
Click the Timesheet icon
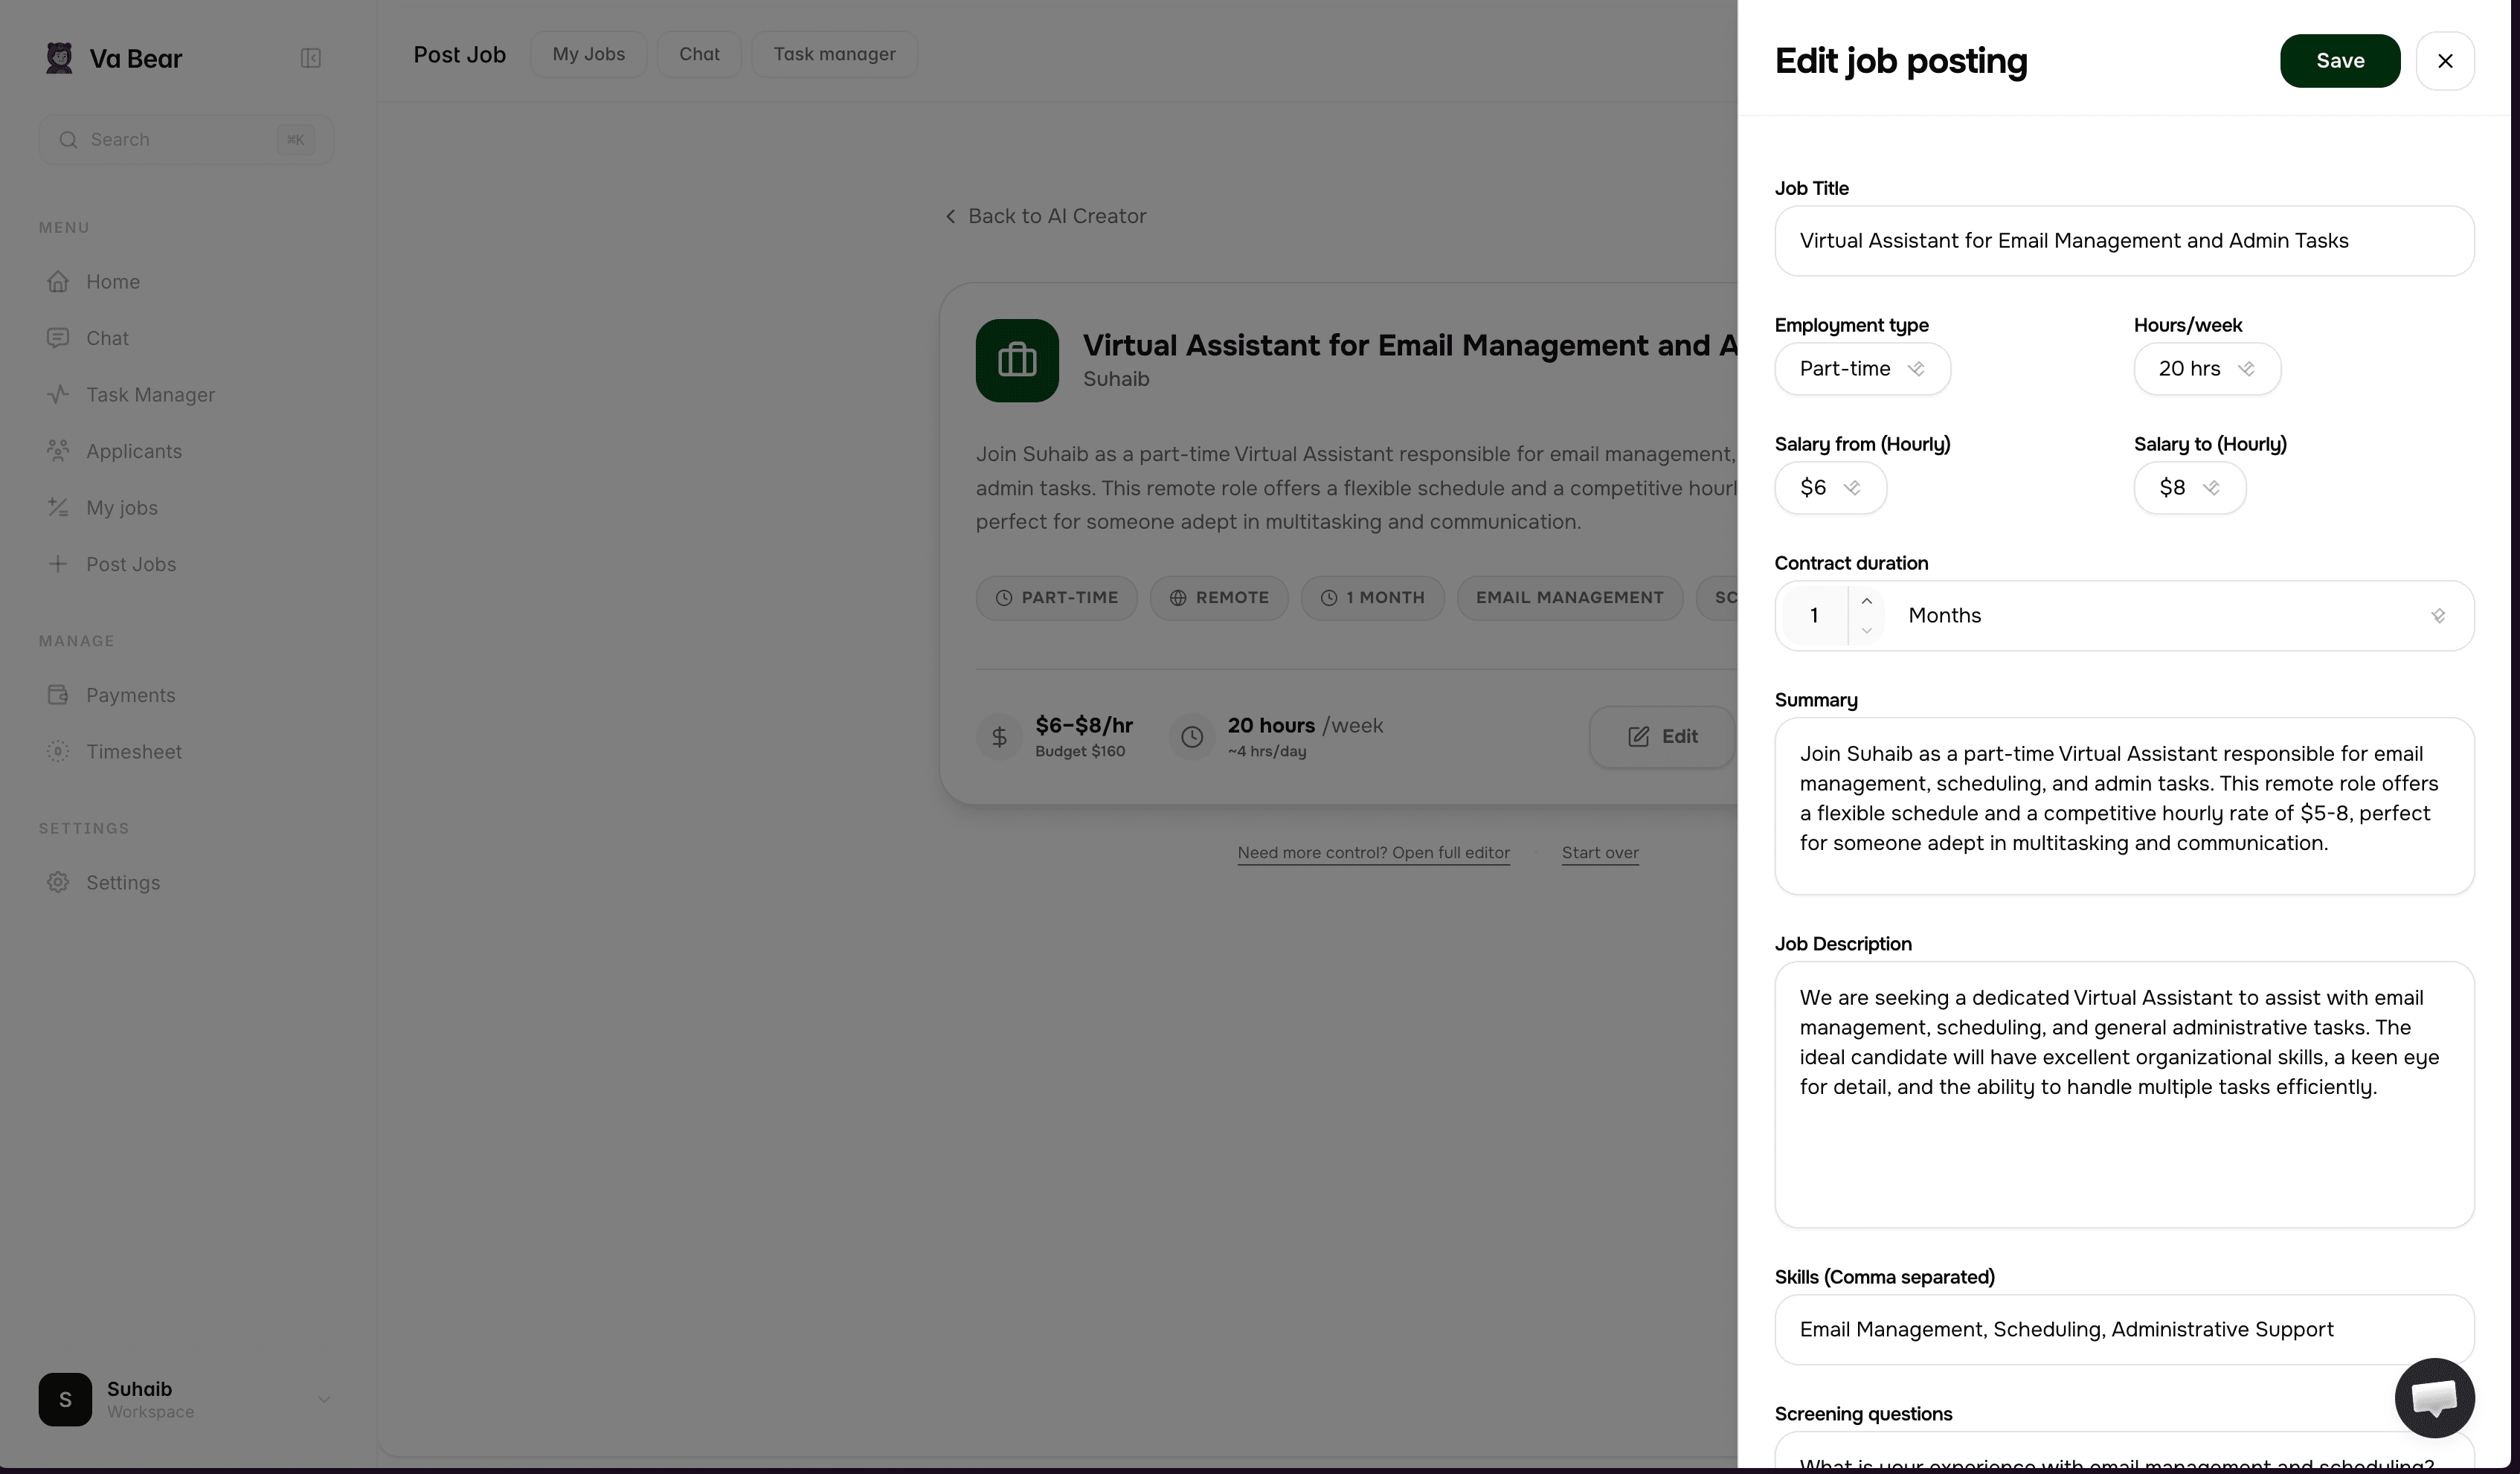pyautogui.click(x=58, y=752)
